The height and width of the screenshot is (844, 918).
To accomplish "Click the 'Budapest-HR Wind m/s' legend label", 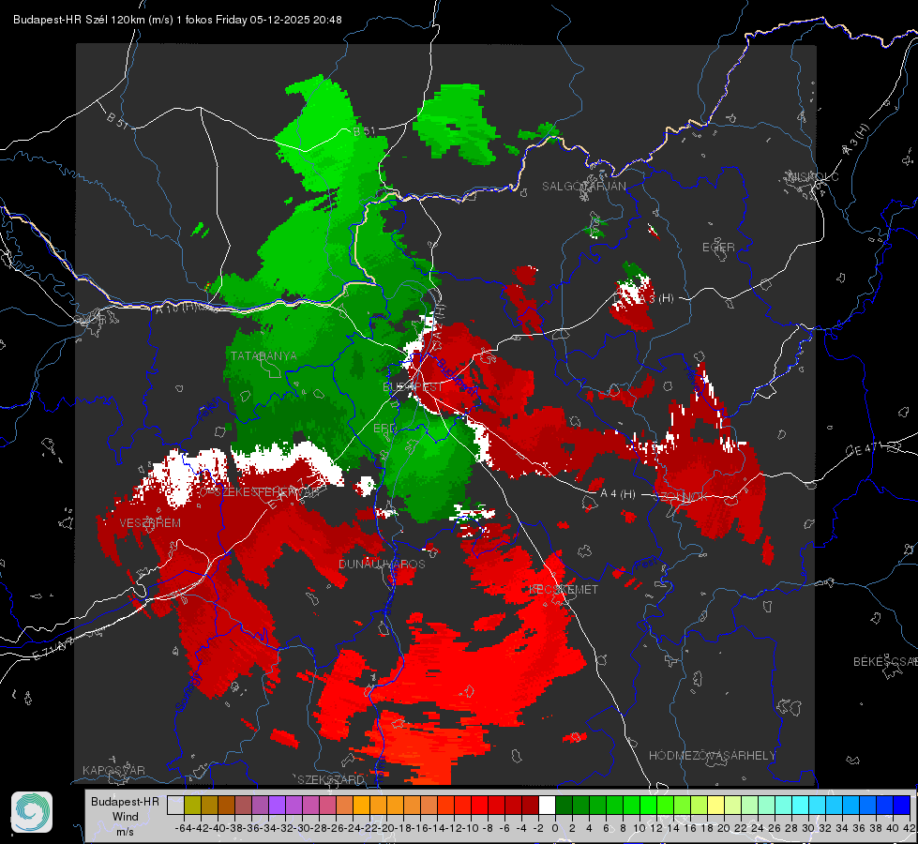I will (x=125, y=816).
